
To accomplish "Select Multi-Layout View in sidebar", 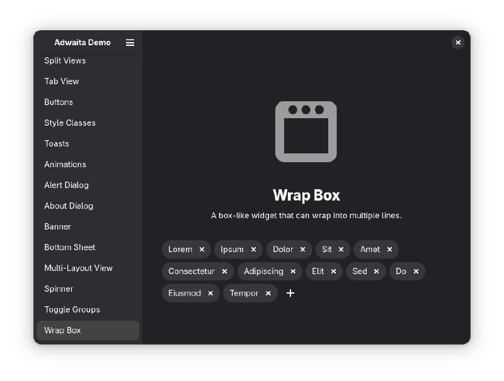I will [x=78, y=268].
